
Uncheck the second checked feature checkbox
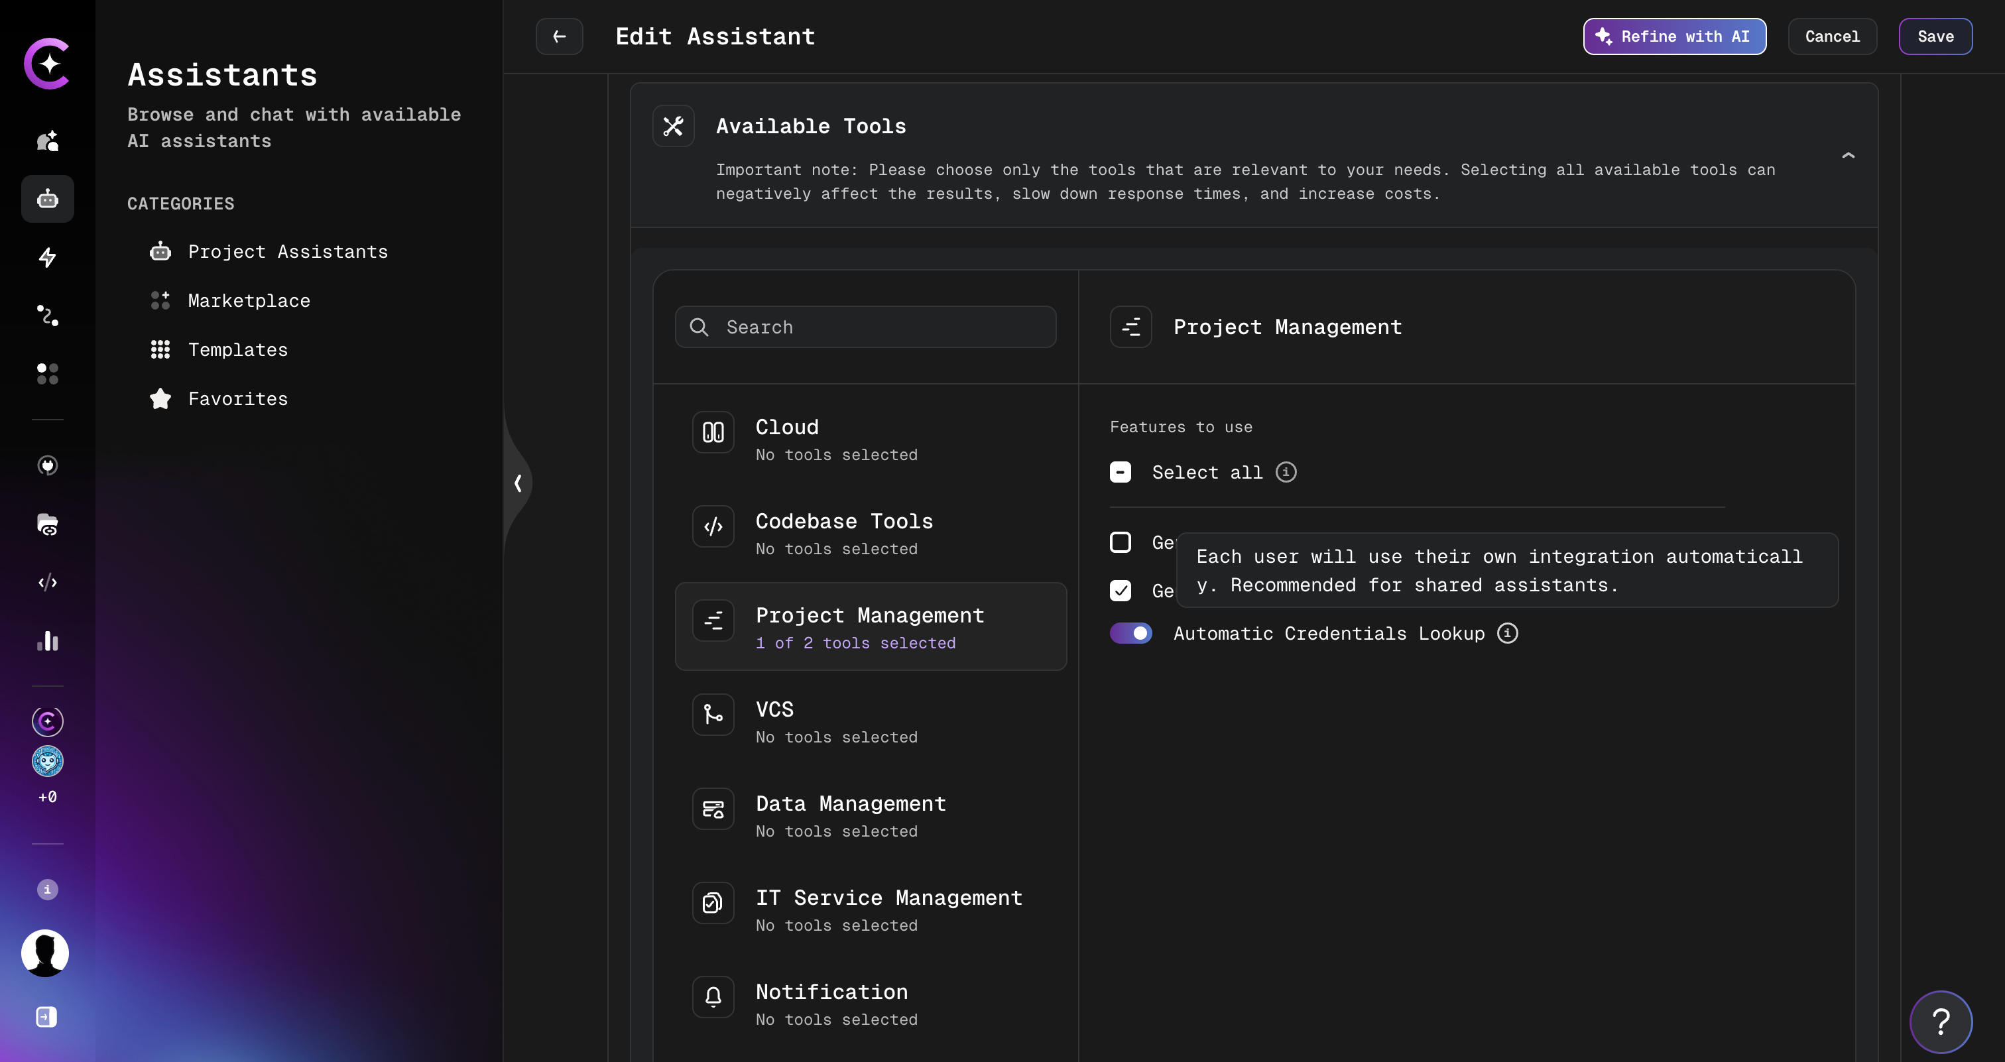pos(1120,591)
